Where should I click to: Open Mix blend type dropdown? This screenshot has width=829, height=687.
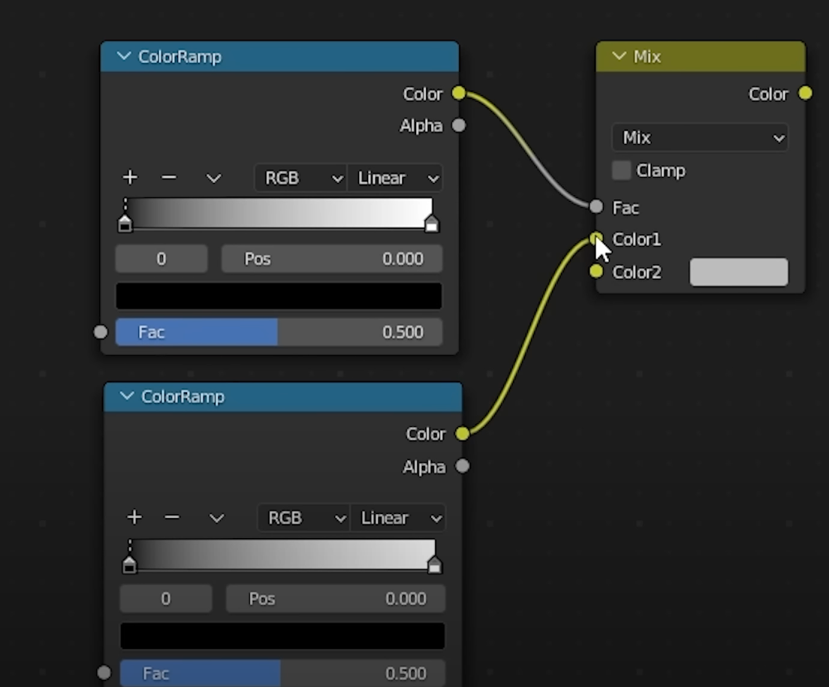click(700, 137)
